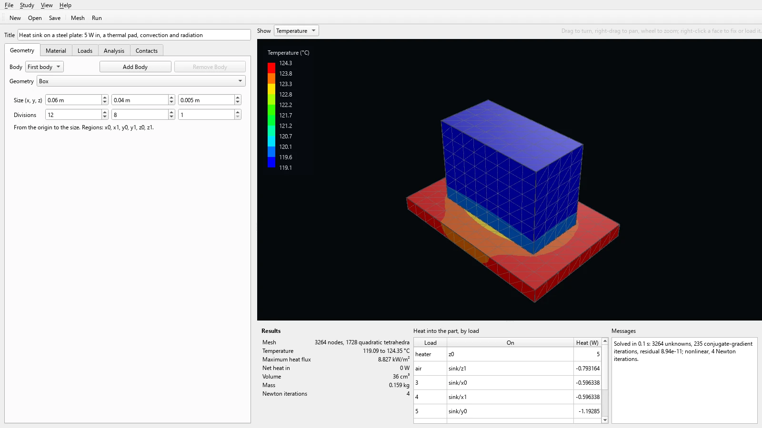762x428 pixels.
Task: Switch to the Loads tab
Action: coord(85,50)
